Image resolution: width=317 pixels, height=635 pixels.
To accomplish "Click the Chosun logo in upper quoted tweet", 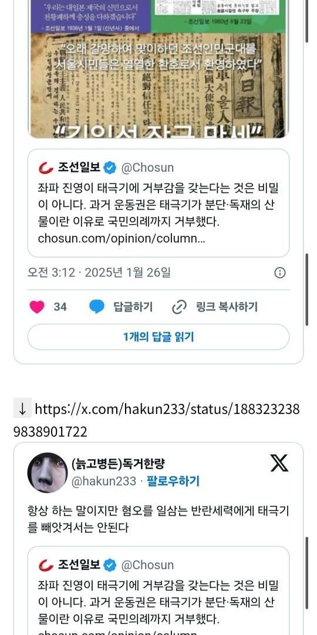I will (x=46, y=167).
